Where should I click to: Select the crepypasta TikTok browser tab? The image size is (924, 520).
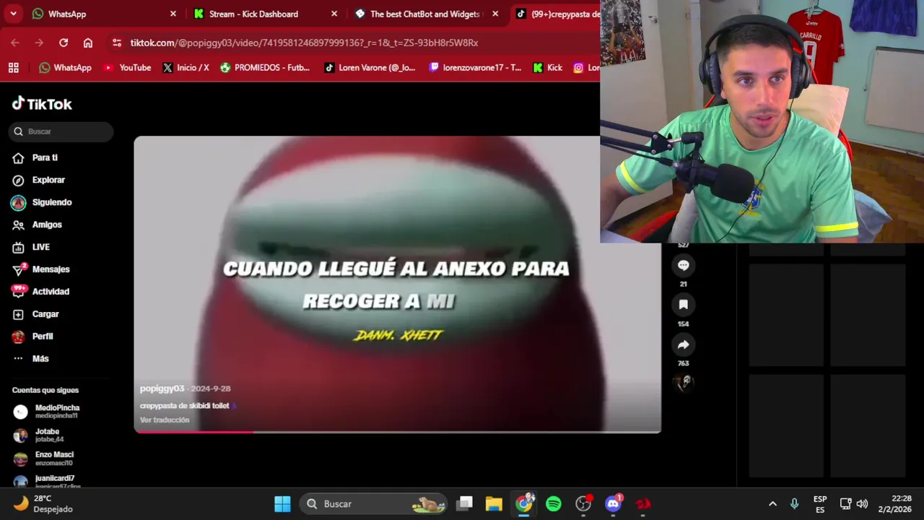pos(556,14)
